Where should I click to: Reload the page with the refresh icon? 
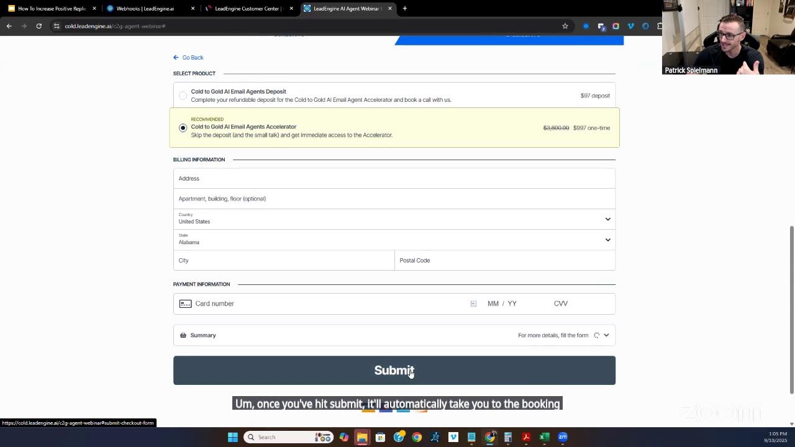click(39, 26)
